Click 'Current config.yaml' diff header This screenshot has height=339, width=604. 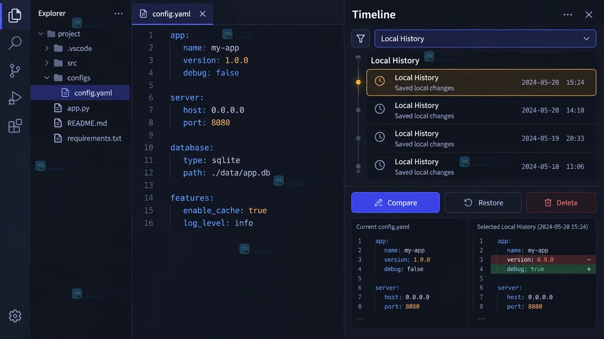(382, 227)
